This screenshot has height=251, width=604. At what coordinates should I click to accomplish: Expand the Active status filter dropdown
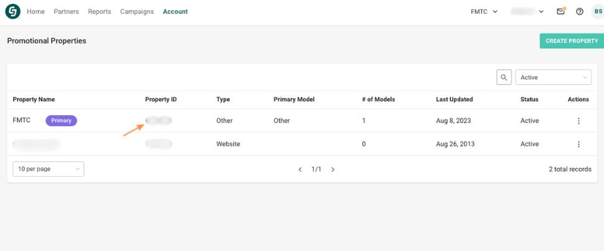(x=553, y=77)
